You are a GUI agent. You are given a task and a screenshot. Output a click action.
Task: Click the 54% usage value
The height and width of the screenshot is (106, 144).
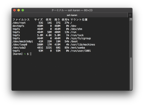click(x=67, y=42)
